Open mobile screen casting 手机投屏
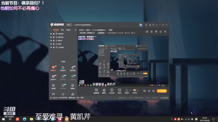The image size is (218, 122). [112, 91]
